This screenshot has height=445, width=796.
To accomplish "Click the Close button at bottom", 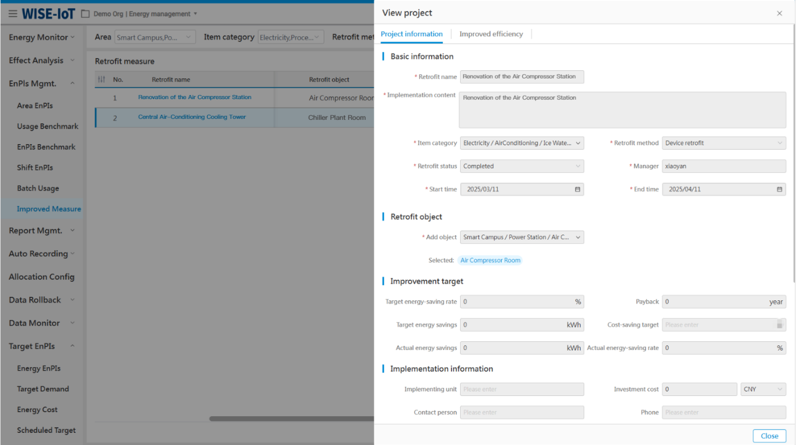I will pos(769,436).
